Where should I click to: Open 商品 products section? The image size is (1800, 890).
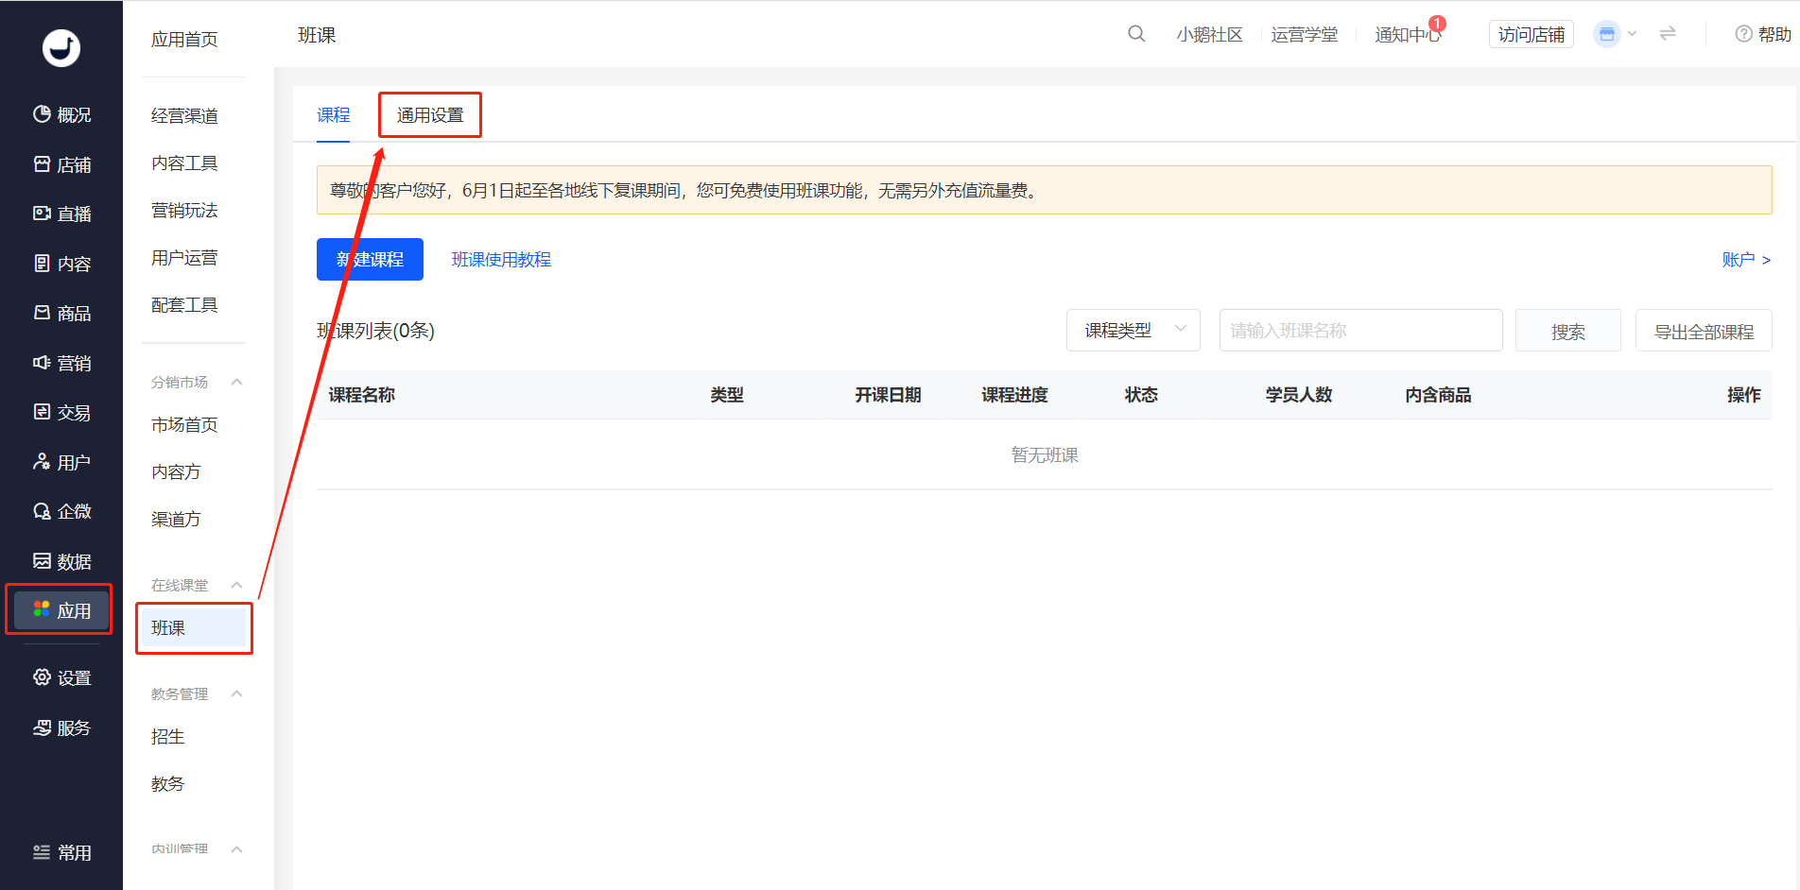pos(61,313)
